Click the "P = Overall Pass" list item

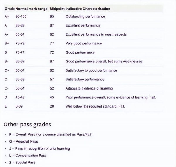point(51,135)
